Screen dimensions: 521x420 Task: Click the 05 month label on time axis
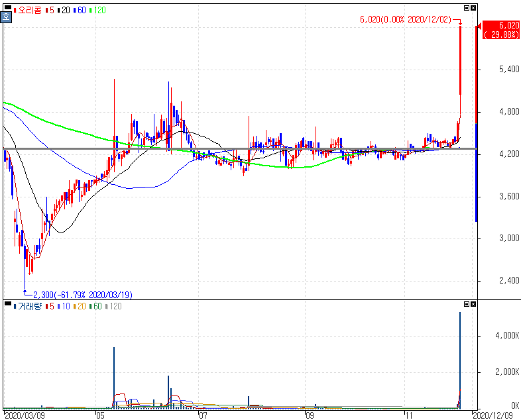click(x=100, y=415)
